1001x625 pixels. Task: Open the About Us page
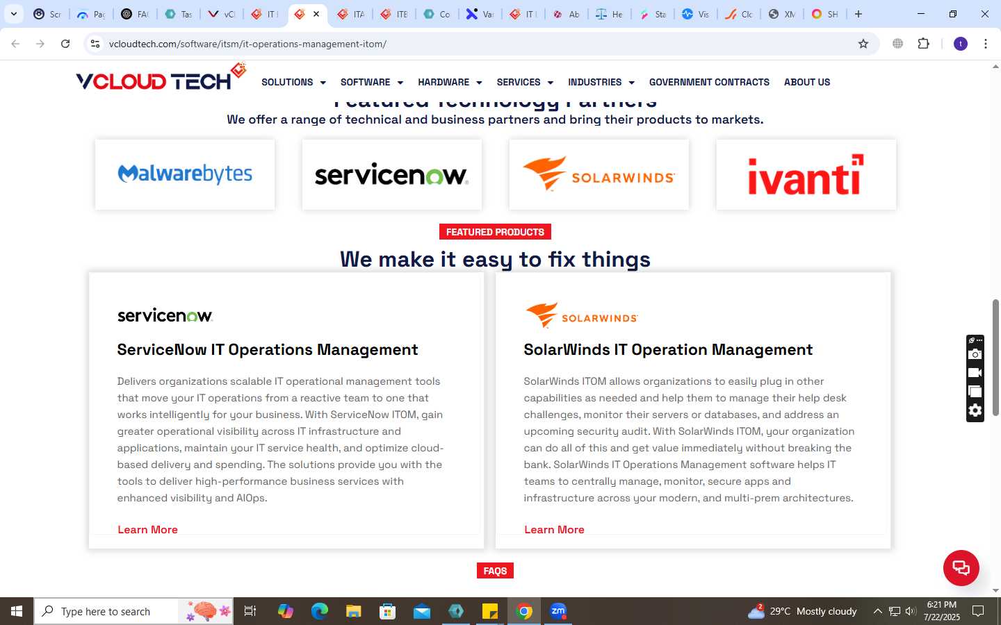click(x=807, y=82)
